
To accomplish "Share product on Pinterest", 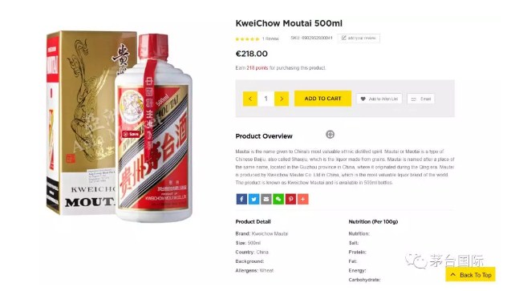I will point(290,199).
